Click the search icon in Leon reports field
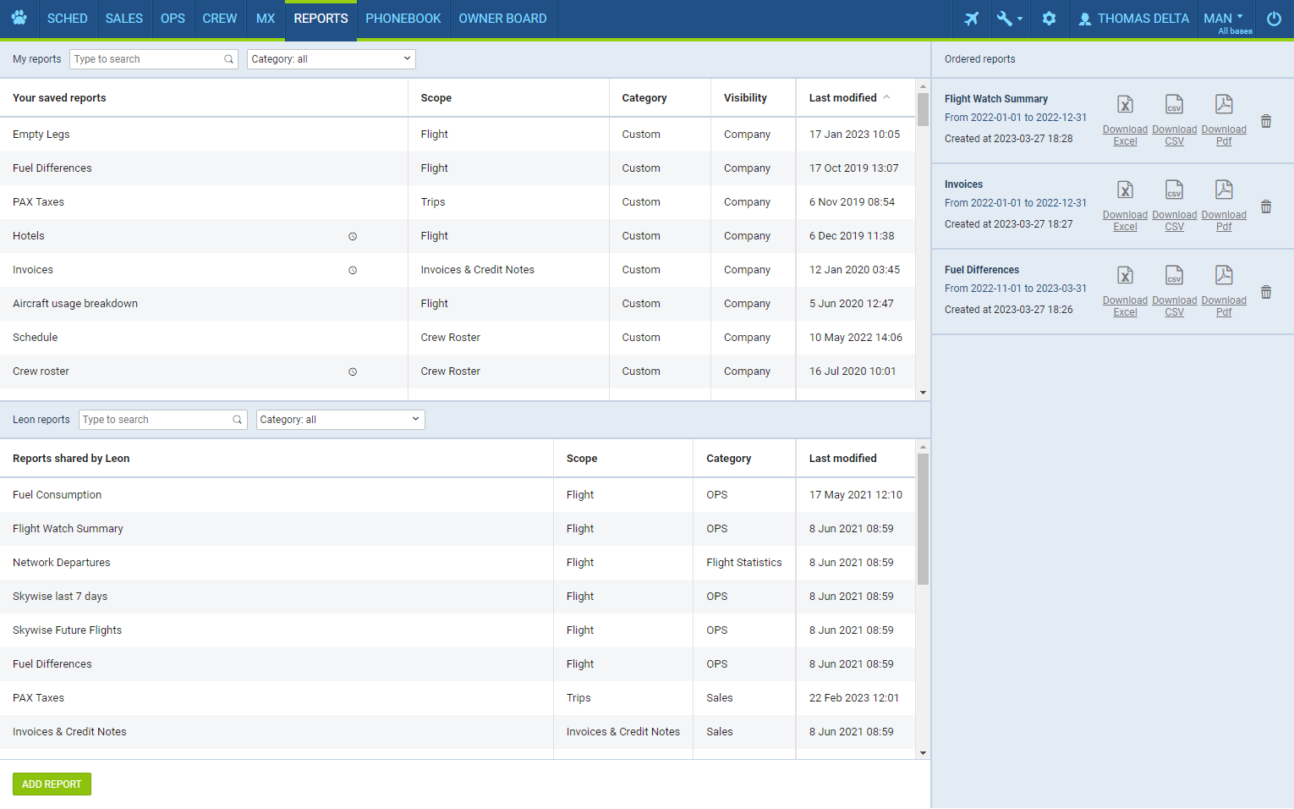This screenshot has width=1294, height=809. click(237, 420)
